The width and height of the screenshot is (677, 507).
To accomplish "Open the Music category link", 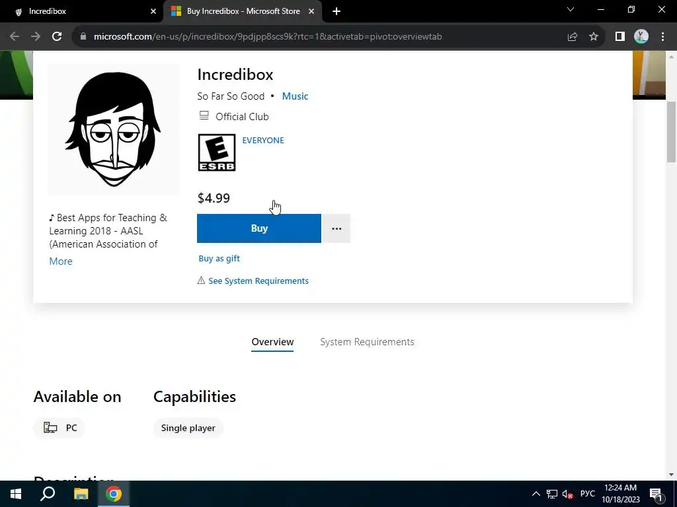I will (x=295, y=96).
